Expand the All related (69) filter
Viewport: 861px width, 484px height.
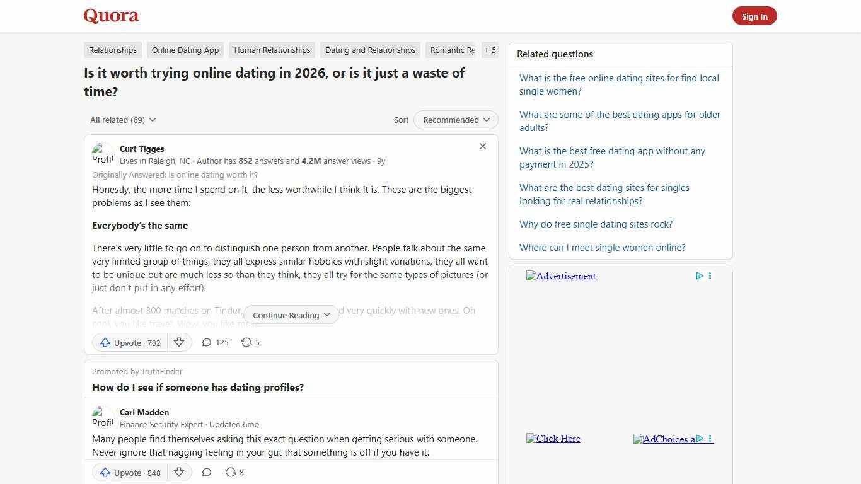[x=123, y=120]
